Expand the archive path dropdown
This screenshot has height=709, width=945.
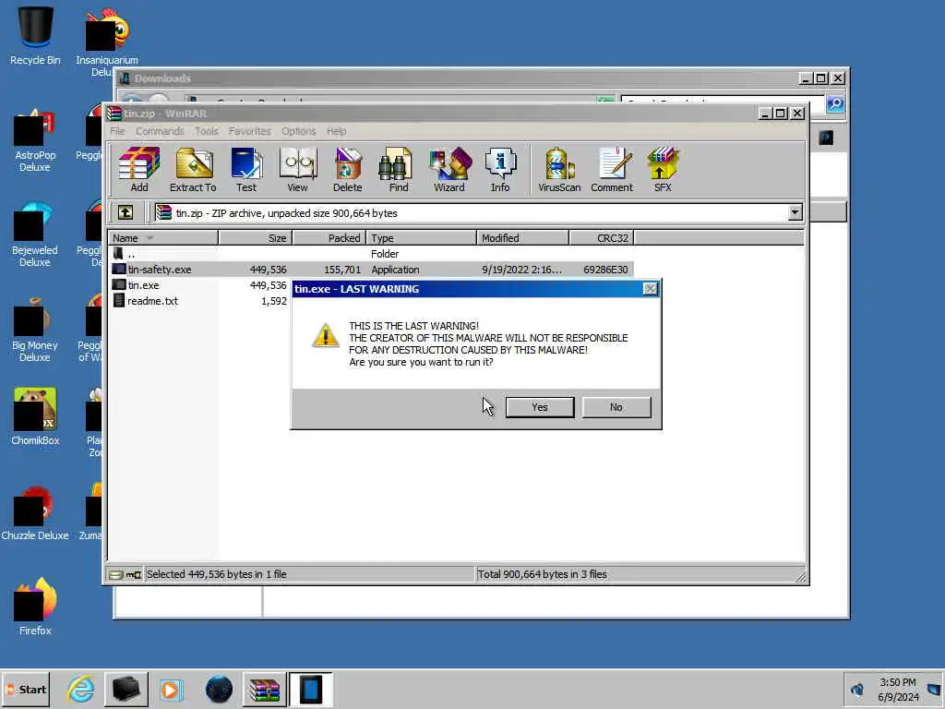(x=795, y=212)
